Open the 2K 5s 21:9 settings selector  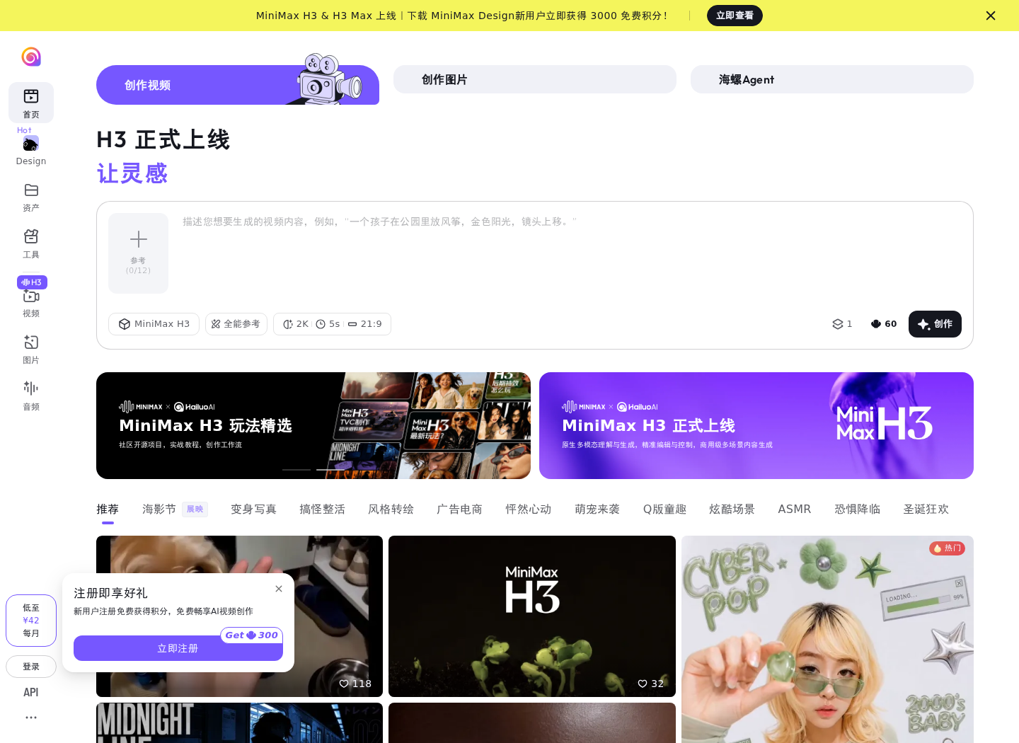click(x=332, y=324)
